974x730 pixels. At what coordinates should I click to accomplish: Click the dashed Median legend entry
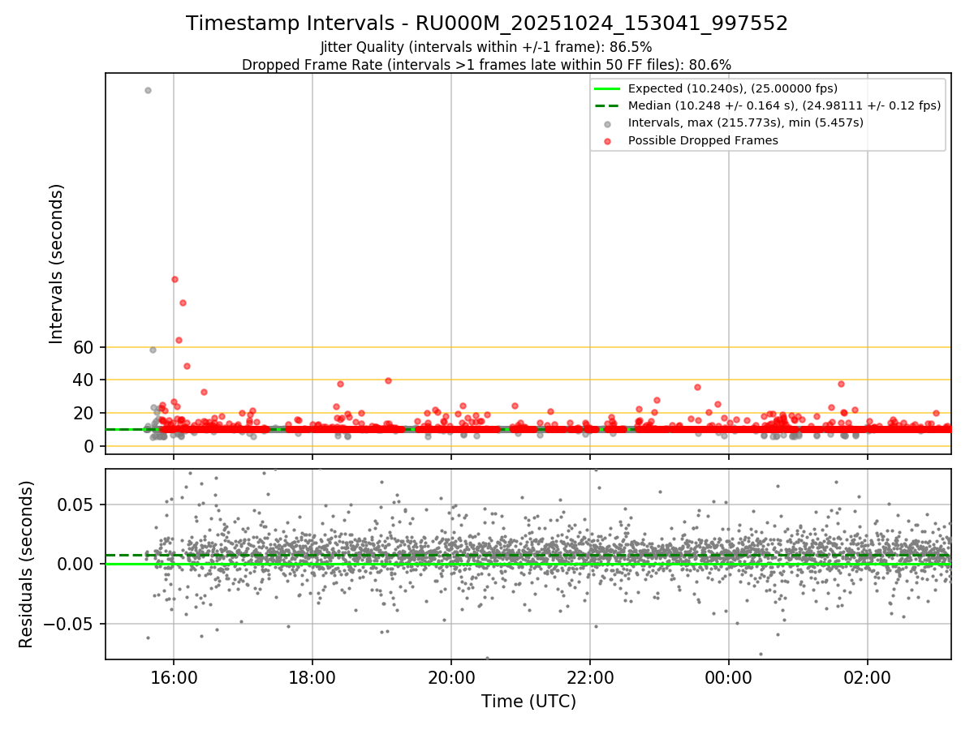pos(767,105)
